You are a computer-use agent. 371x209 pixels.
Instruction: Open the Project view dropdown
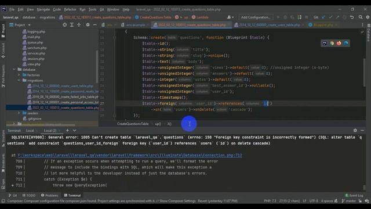20,25
